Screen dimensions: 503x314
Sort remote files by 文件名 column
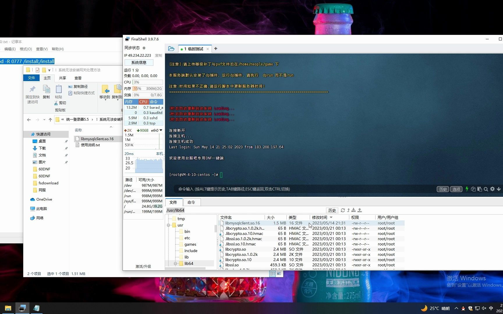pyautogui.click(x=241, y=217)
